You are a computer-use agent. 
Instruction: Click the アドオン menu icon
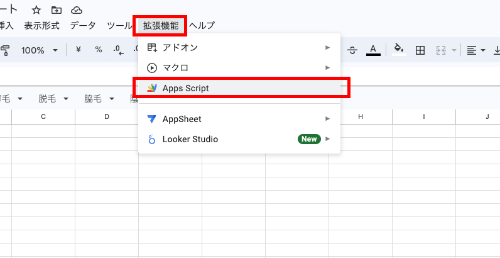click(152, 48)
